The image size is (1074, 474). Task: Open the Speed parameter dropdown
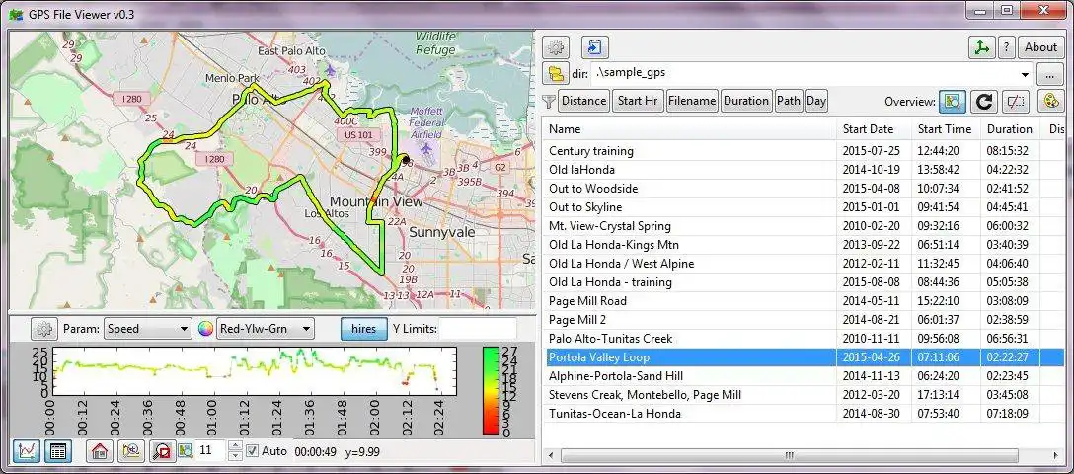[x=147, y=329]
